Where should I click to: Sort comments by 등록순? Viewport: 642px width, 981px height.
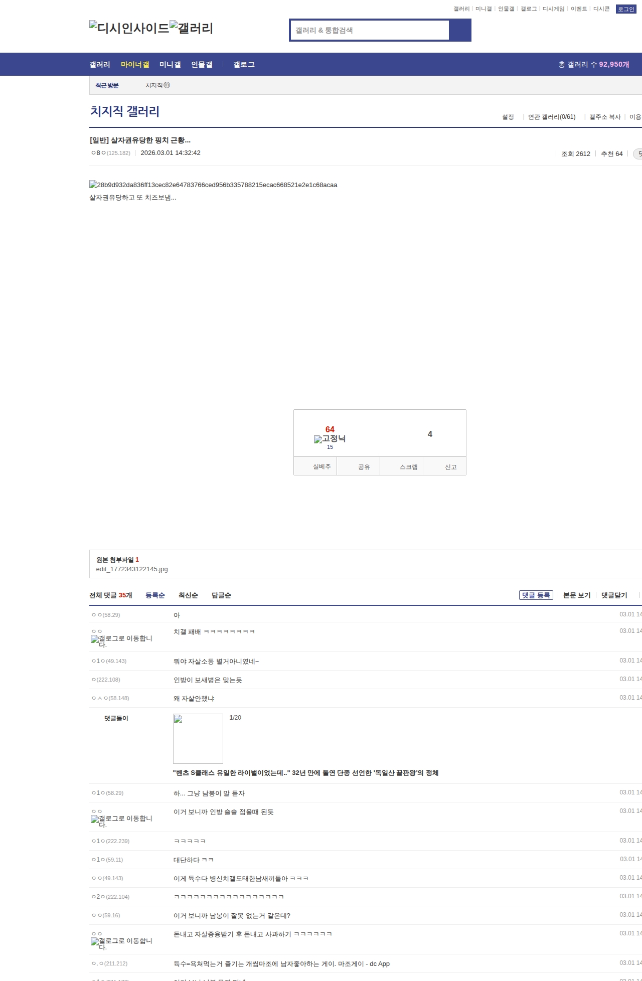[x=155, y=595]
